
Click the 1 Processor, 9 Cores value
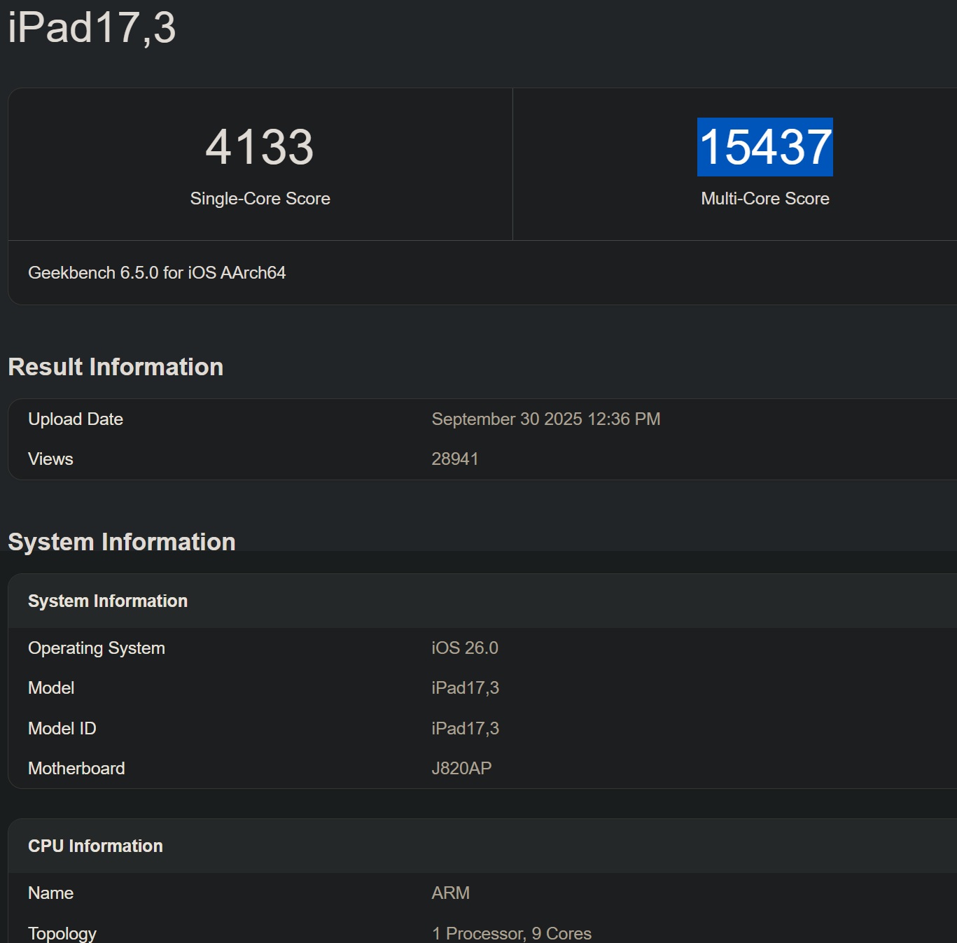pyautogui.click(x=511, y=932)
